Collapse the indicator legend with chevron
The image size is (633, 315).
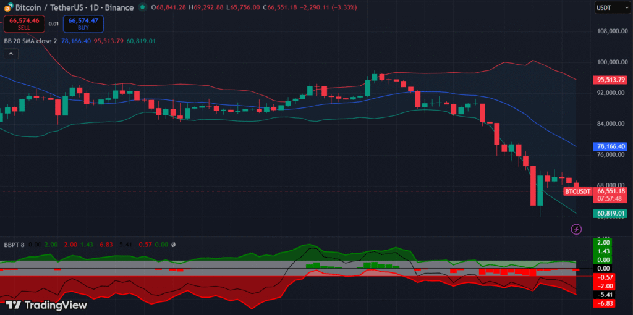pos(11,54)
